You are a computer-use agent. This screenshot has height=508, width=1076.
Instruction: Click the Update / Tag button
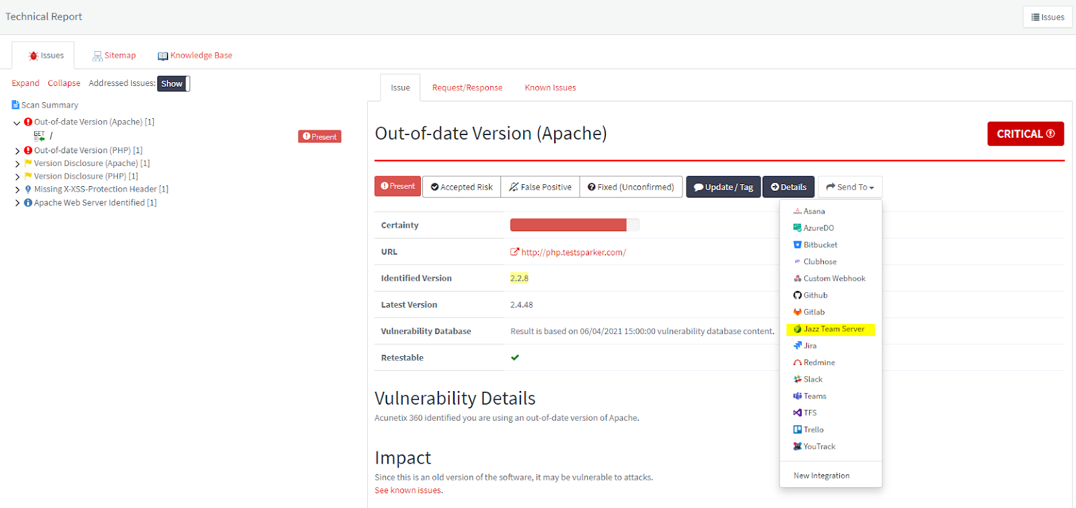coord(724,187)
